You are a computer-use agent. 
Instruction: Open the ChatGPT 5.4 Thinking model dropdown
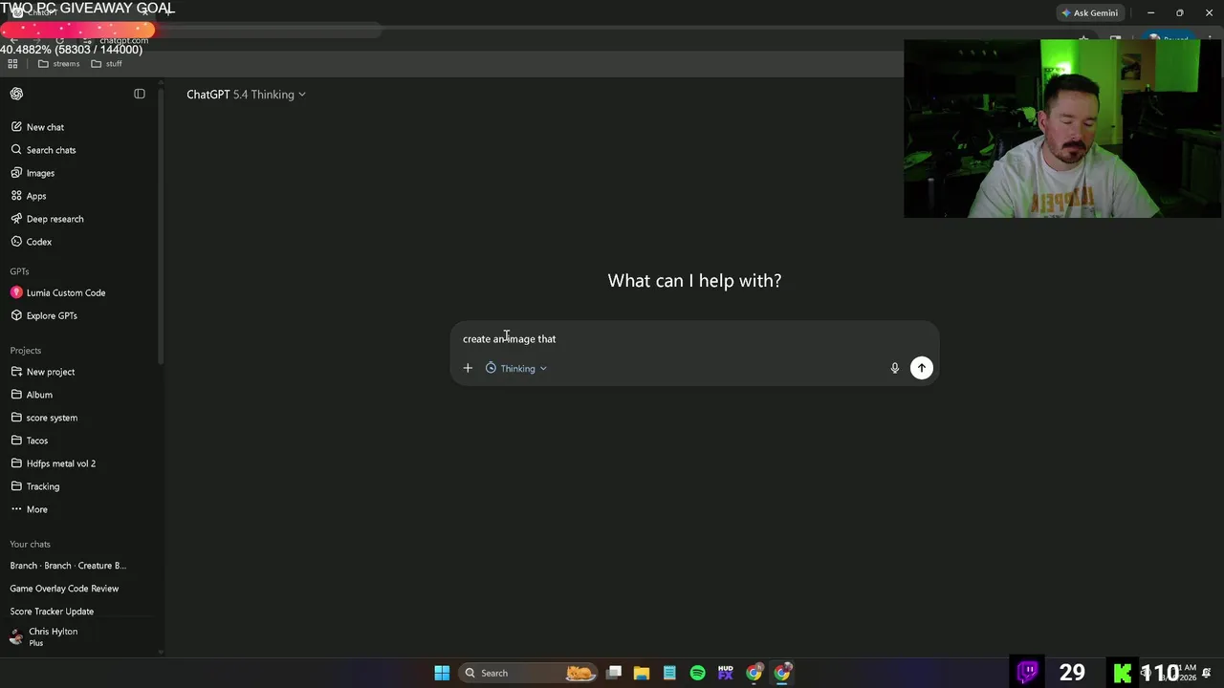point(246,95)
